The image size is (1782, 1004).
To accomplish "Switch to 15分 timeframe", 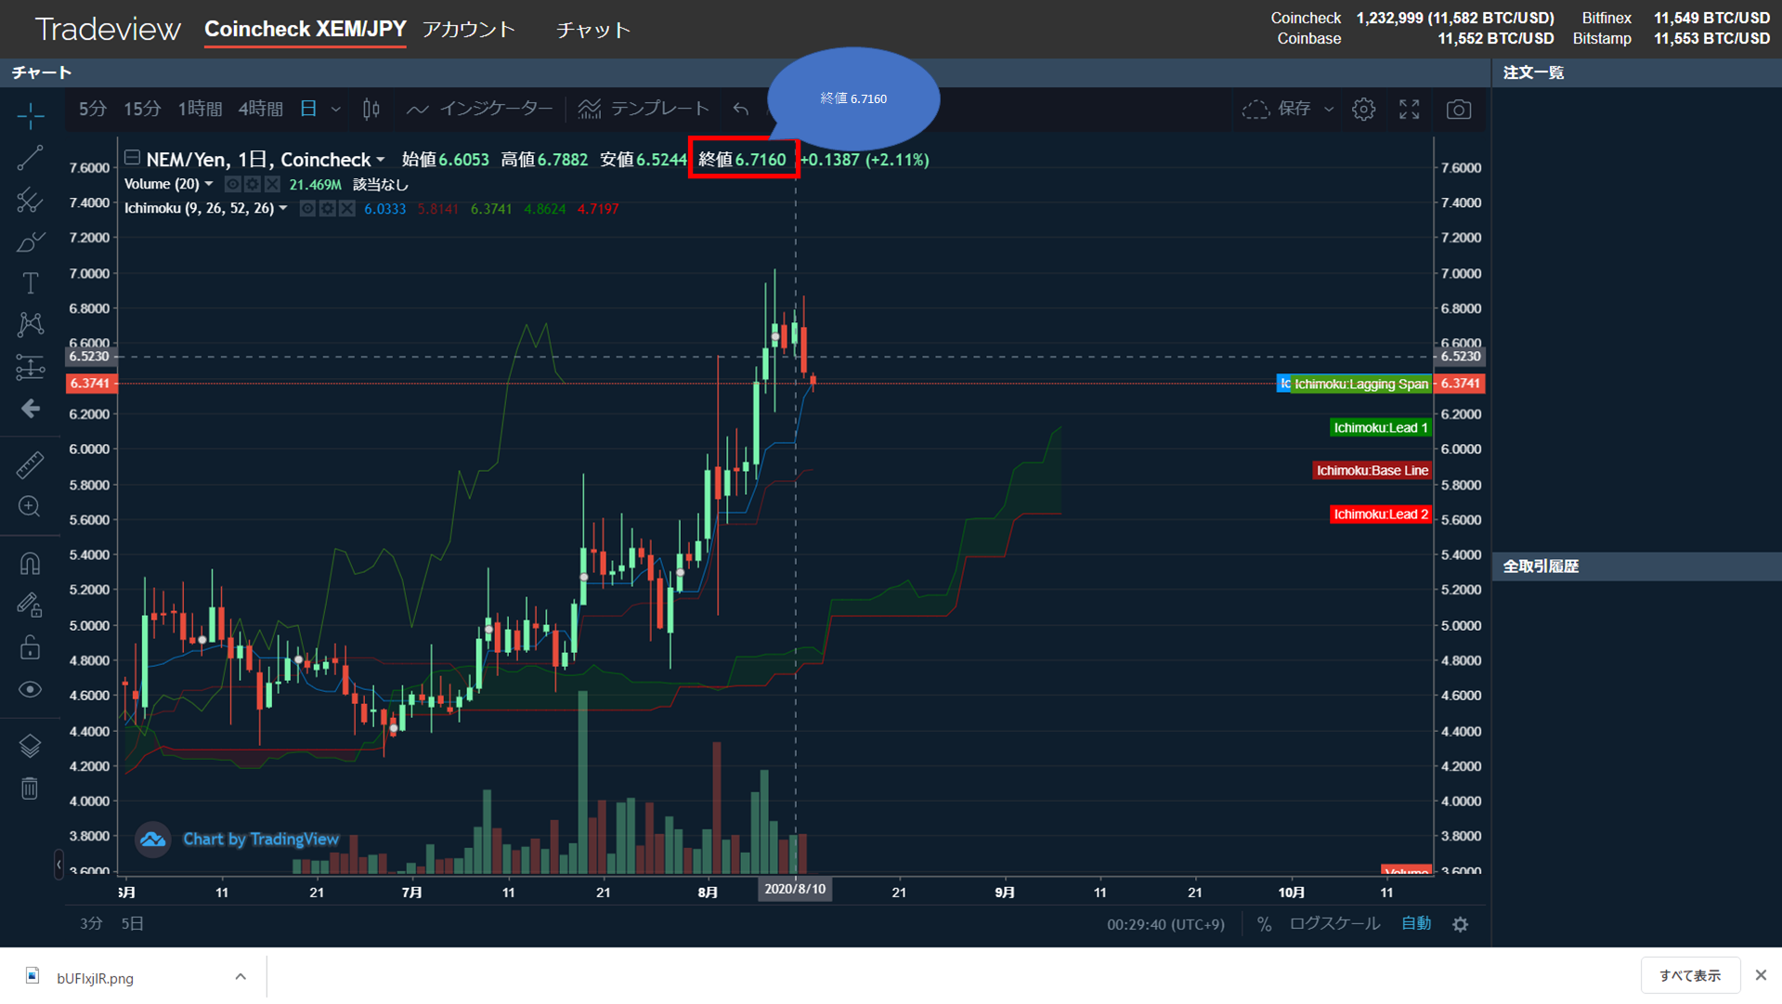I will (142, 110).
